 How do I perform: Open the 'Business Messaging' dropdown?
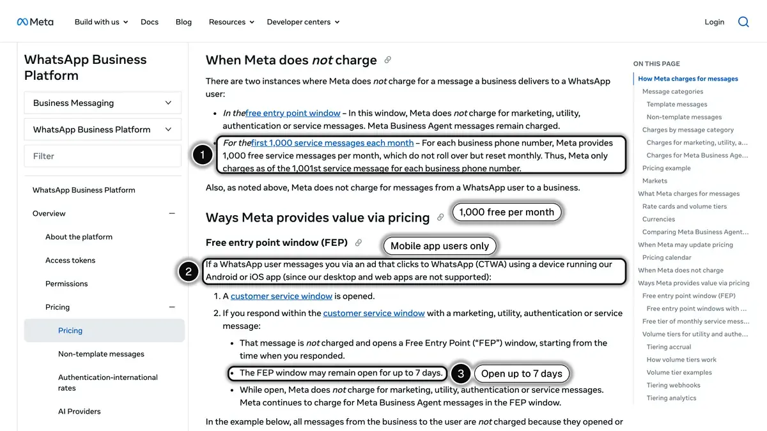pos(103,103)
